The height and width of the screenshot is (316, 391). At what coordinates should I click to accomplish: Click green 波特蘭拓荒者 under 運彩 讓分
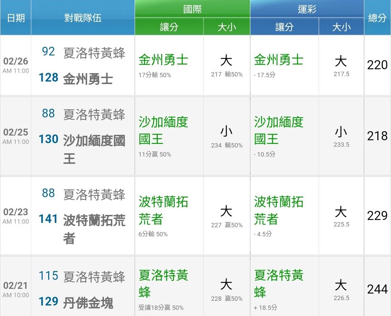pyautogui.click(x=278, y=210)
